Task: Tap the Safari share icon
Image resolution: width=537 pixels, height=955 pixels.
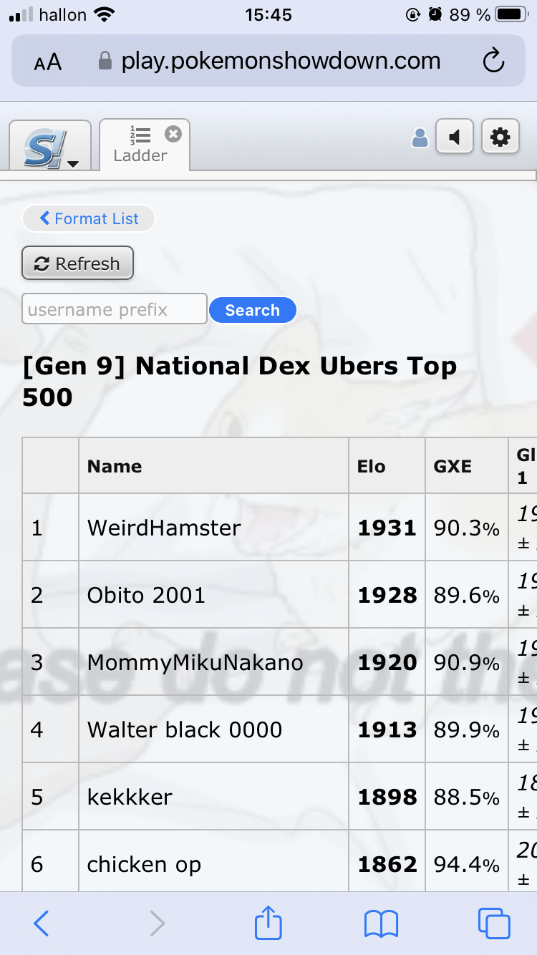Action: coord(268,924)
